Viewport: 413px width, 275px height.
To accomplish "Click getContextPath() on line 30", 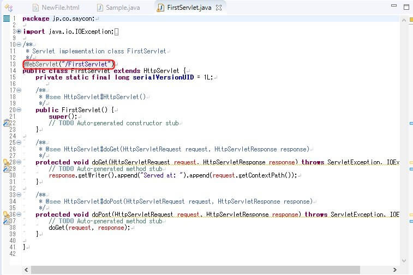I will (x=264, y=175).
